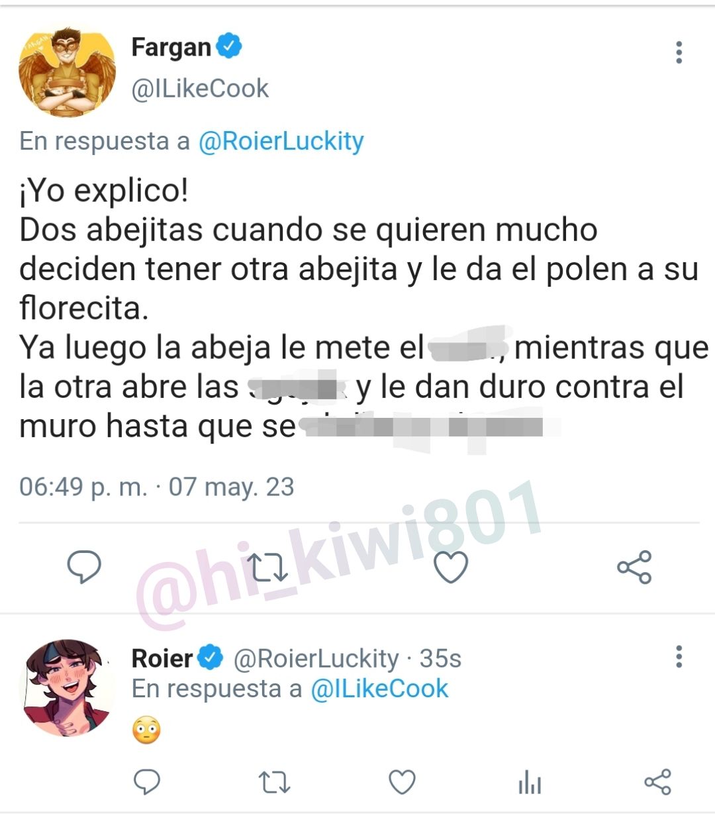Share Fargan's tweet
This screenshot has width=715, height=839.
click(x=634, y=567)
